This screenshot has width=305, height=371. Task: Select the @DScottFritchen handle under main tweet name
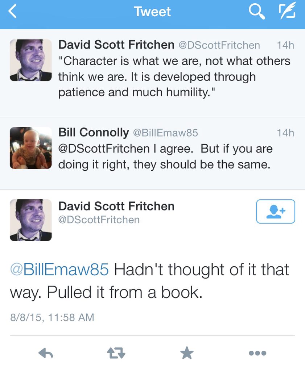pyautogui.click(x=99, y=220)
